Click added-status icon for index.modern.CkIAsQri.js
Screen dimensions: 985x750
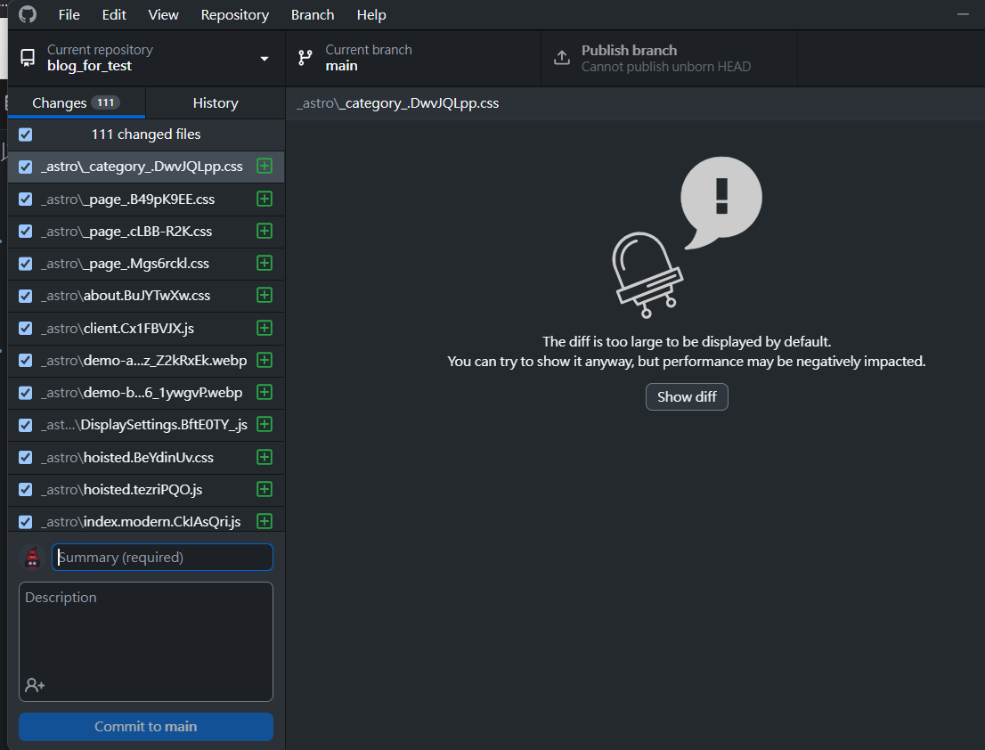pyautogui.click(x=265, y=521)
